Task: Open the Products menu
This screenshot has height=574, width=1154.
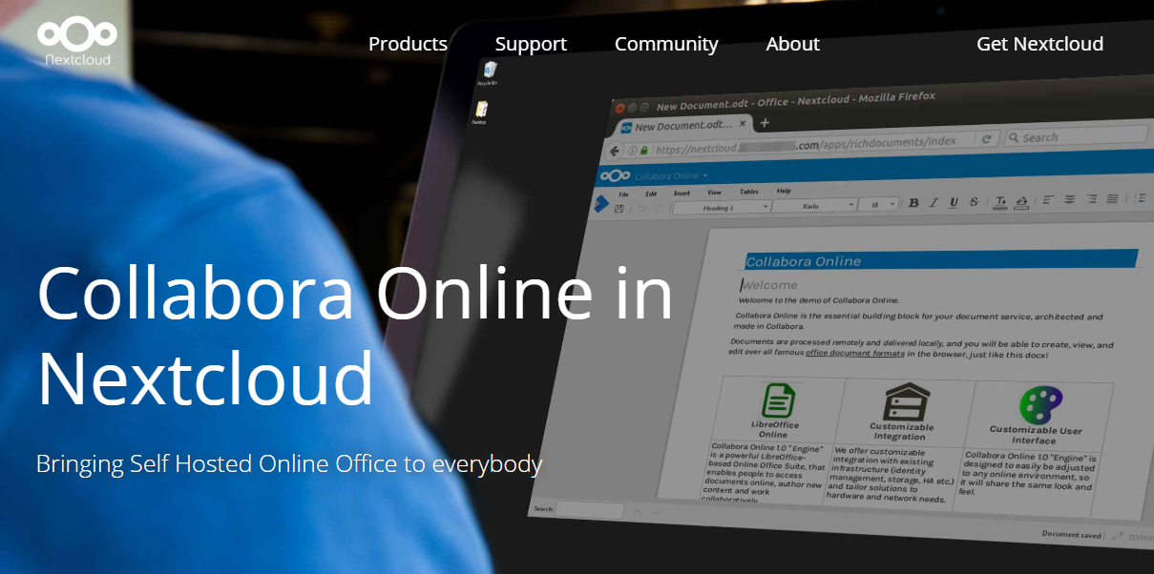Action: coord(408,44)
